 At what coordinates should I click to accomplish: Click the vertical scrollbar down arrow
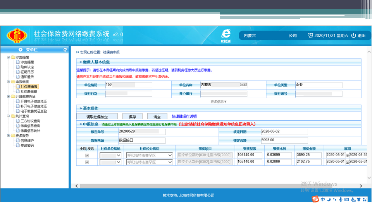click(x=369, y=178)
